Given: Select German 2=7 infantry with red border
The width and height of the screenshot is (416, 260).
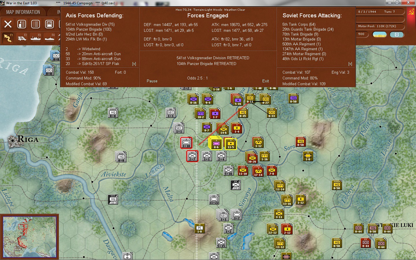Looking at the screenshot, I should click(192, 156).
